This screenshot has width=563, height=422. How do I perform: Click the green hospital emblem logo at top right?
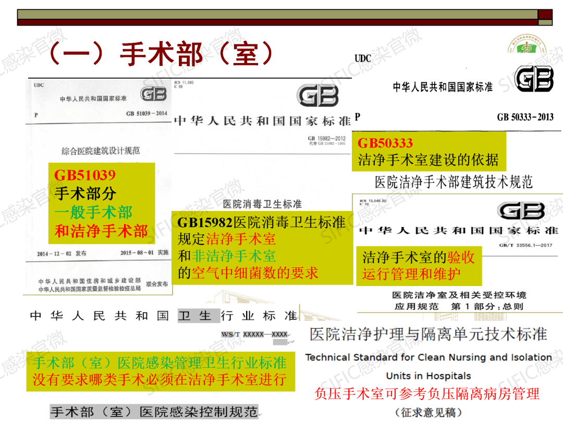(x=527, y=44)
